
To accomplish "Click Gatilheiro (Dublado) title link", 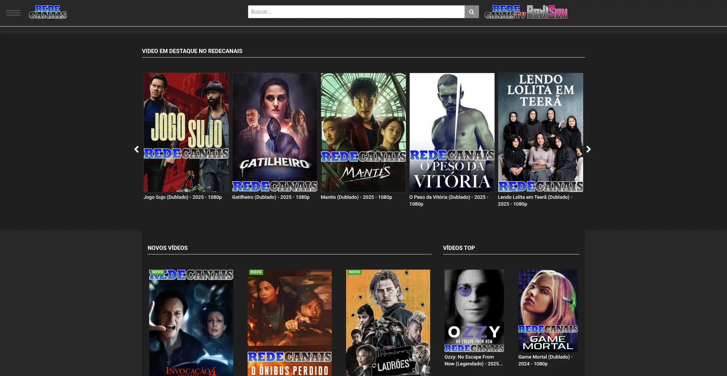I will (271, 197).
